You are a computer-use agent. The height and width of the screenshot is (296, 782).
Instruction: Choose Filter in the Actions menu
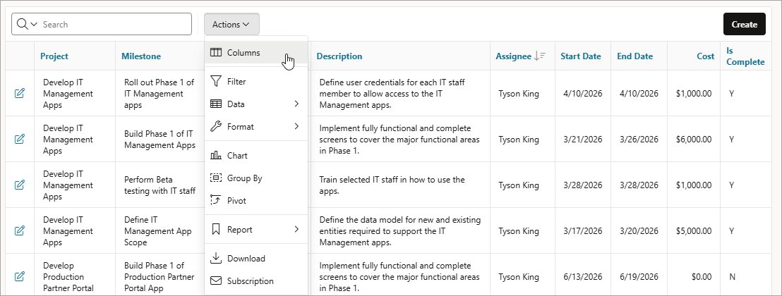(x=256, y=81)
